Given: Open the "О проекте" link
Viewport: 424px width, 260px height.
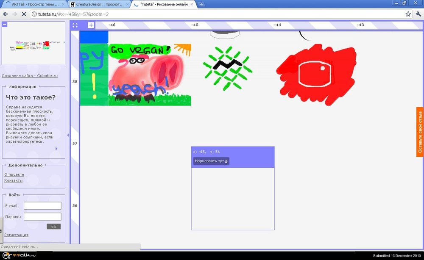Looking at the screenshot, I should [14, 174].
